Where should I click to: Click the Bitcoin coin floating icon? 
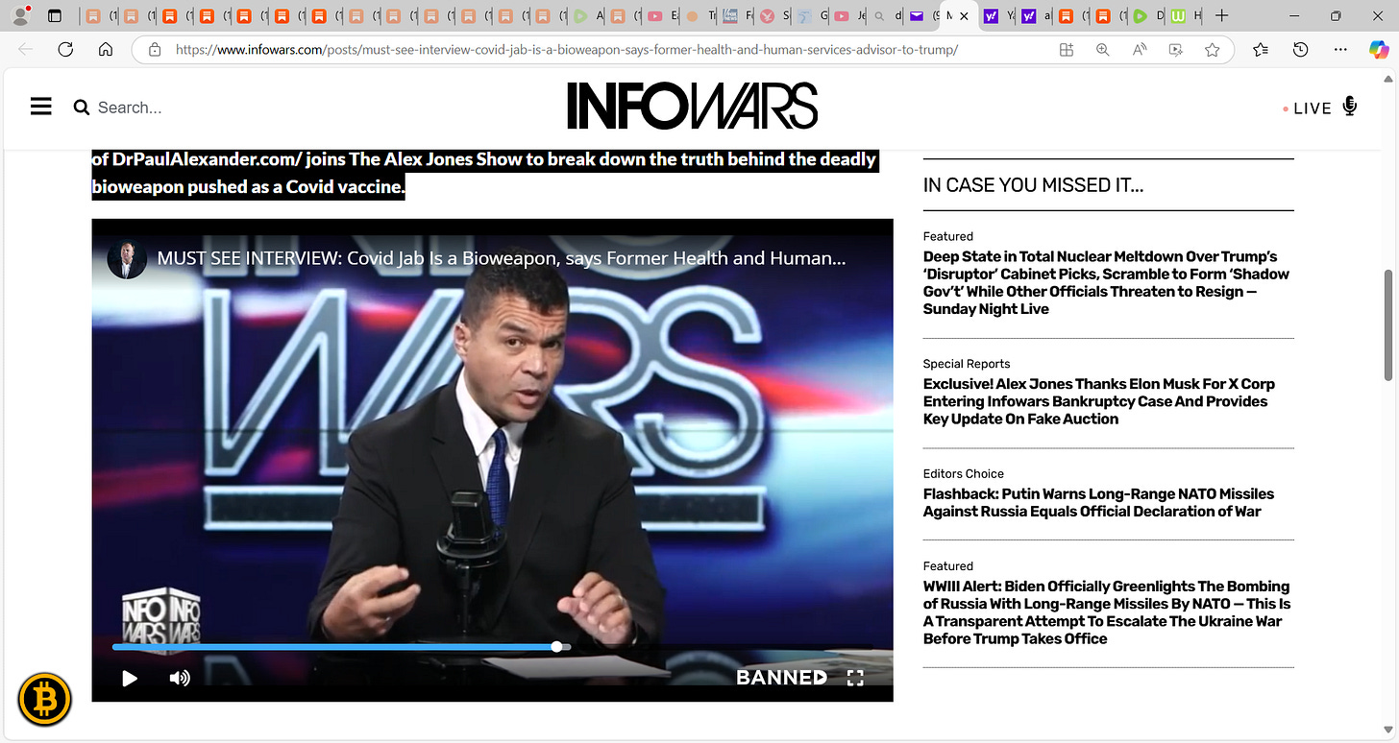pos(45,698)
